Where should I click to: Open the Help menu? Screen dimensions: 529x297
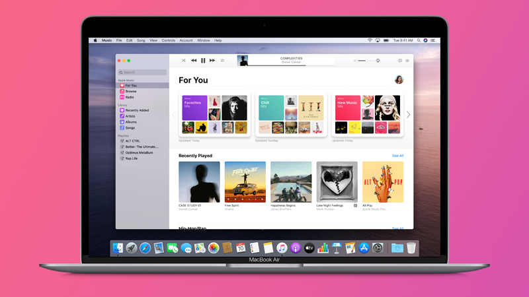(x=218, y=40)
